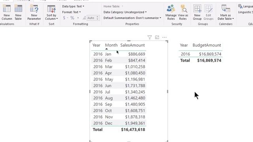Apply percentage format button
The image size is (253, 142).
tap(72, 18)
